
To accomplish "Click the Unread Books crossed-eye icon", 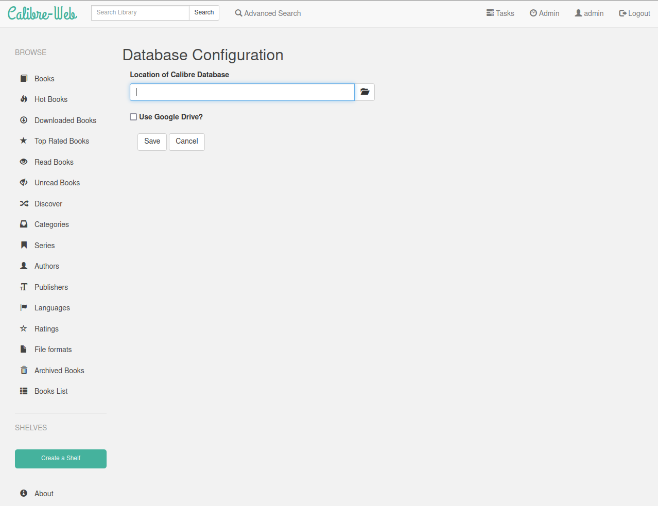I will [x=24, y=182].
